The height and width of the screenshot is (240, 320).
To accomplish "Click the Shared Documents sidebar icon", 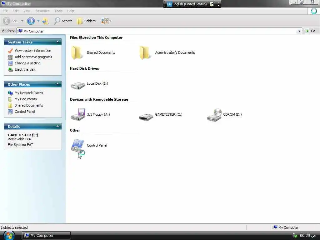I will point(10,106).
